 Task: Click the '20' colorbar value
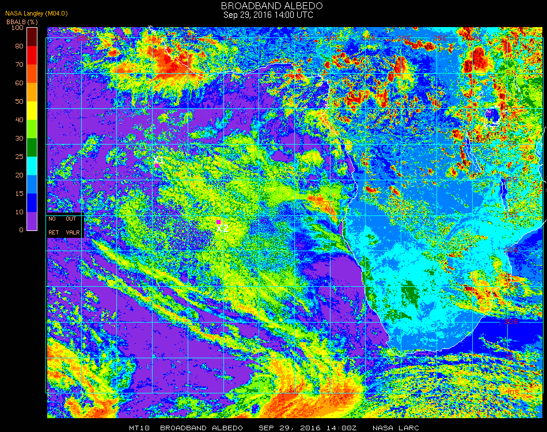tap(19, 175)
